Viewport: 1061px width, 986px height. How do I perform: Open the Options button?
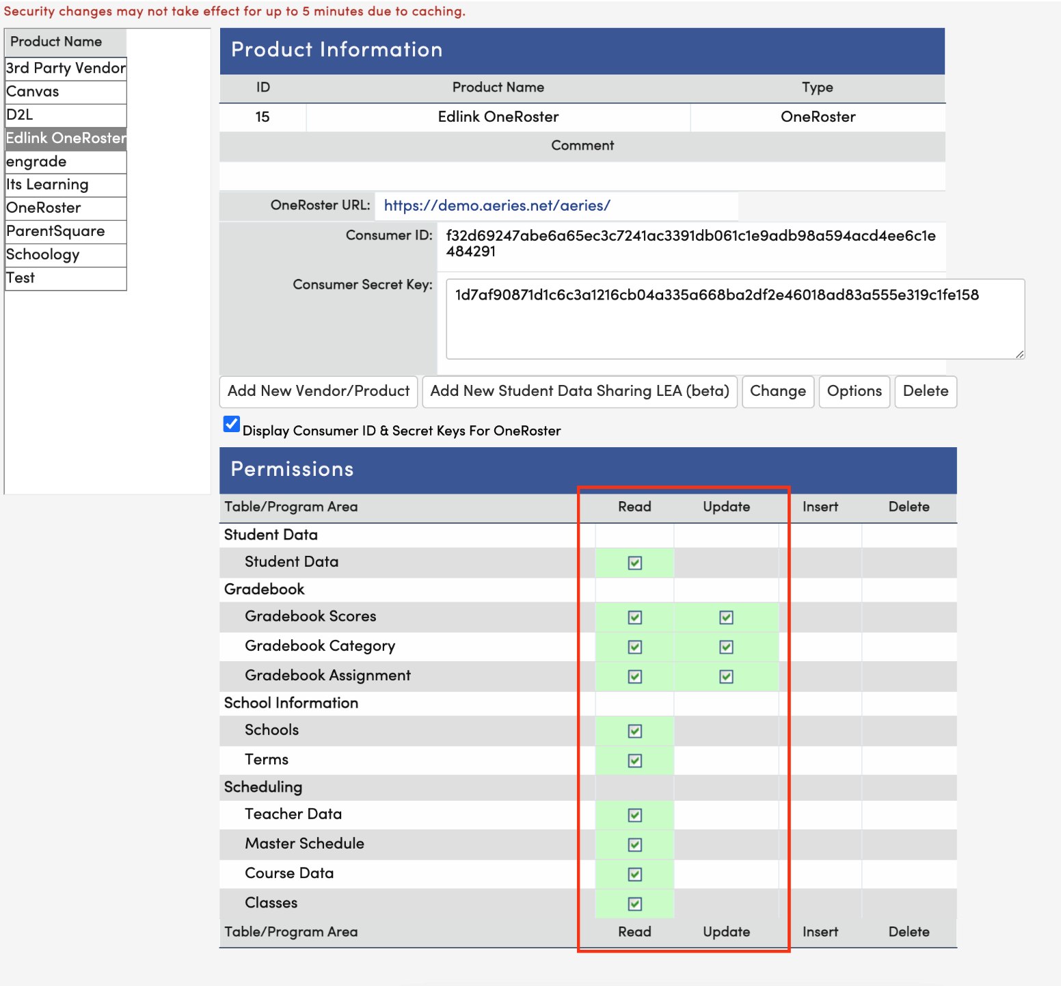pos(855,391)
